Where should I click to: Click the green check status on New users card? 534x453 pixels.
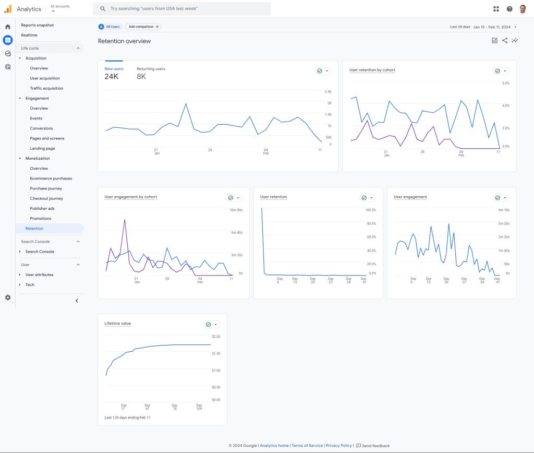pyautogui.click(x=320, y=71)
